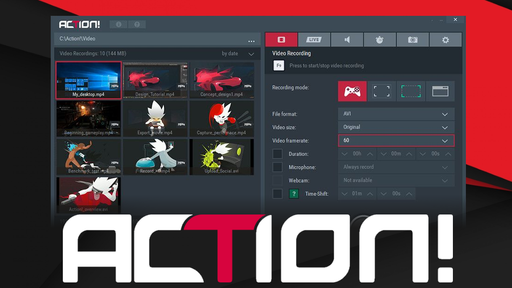The image size is (512, 288).
Task: Open the Webcam Not available dropdown
Action: pyautogui.click(x=396, y=180)
